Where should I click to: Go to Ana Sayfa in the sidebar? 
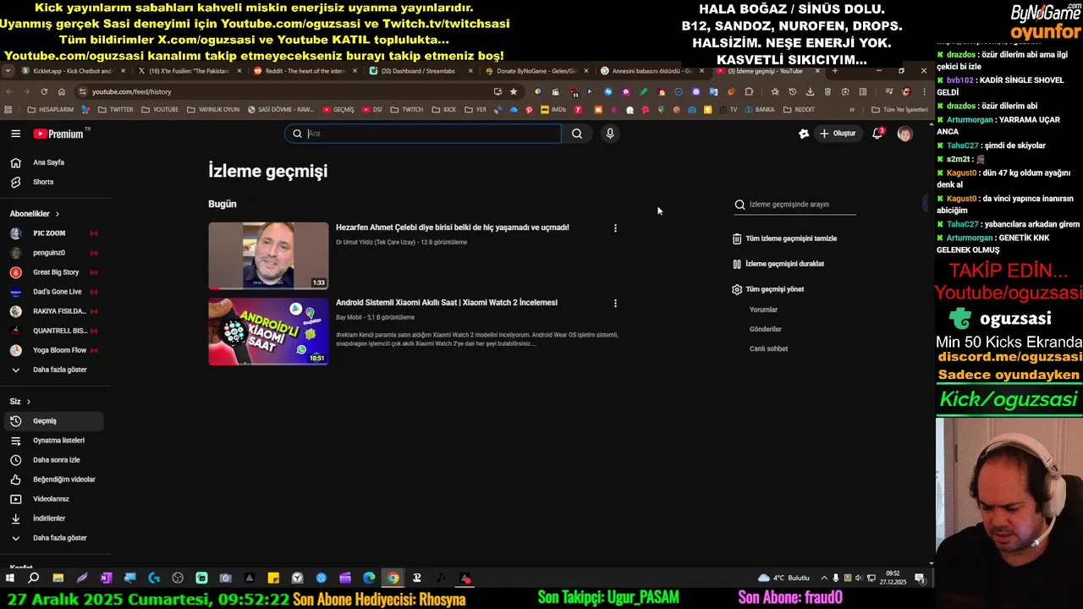[48, 162]
